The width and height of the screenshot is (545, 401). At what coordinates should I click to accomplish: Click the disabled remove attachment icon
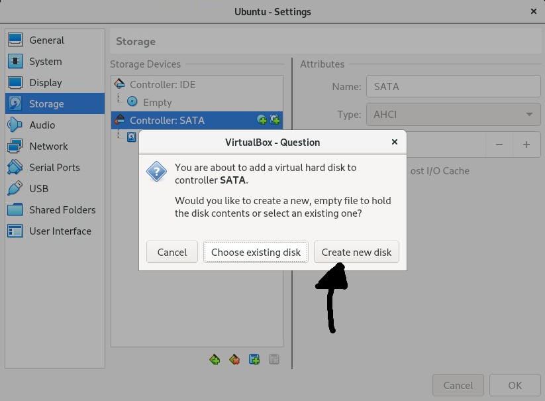click(274, 359)
